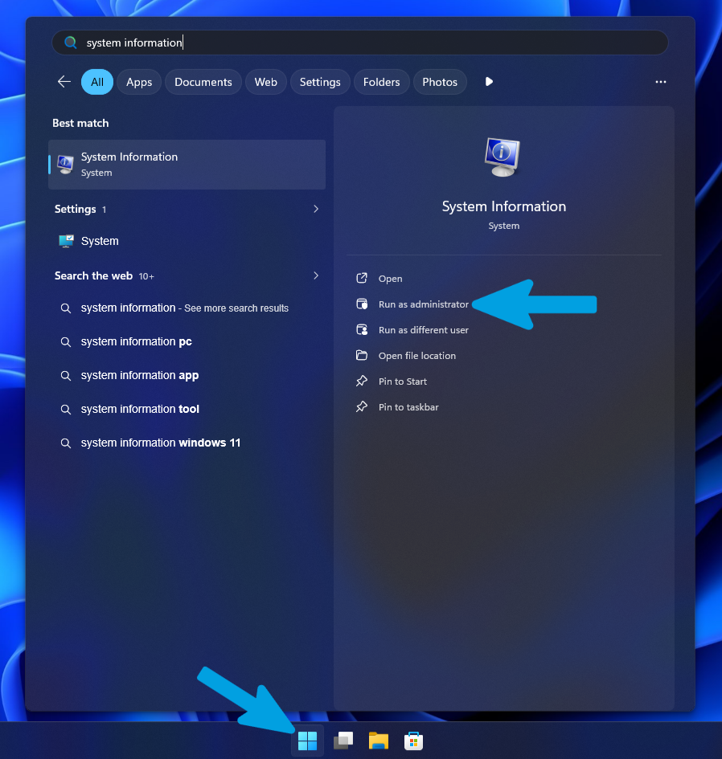The height and width of the screenshot is (759, 722).
Task: Switch to the Settings filter tab
Action: tap(320, 82)
